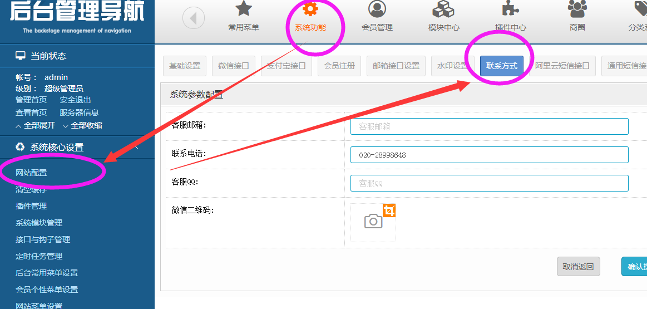Open 插件中心 puzzle icon
Image resolution: width=647 pixels, height=309 pixels.
(510, 9)
